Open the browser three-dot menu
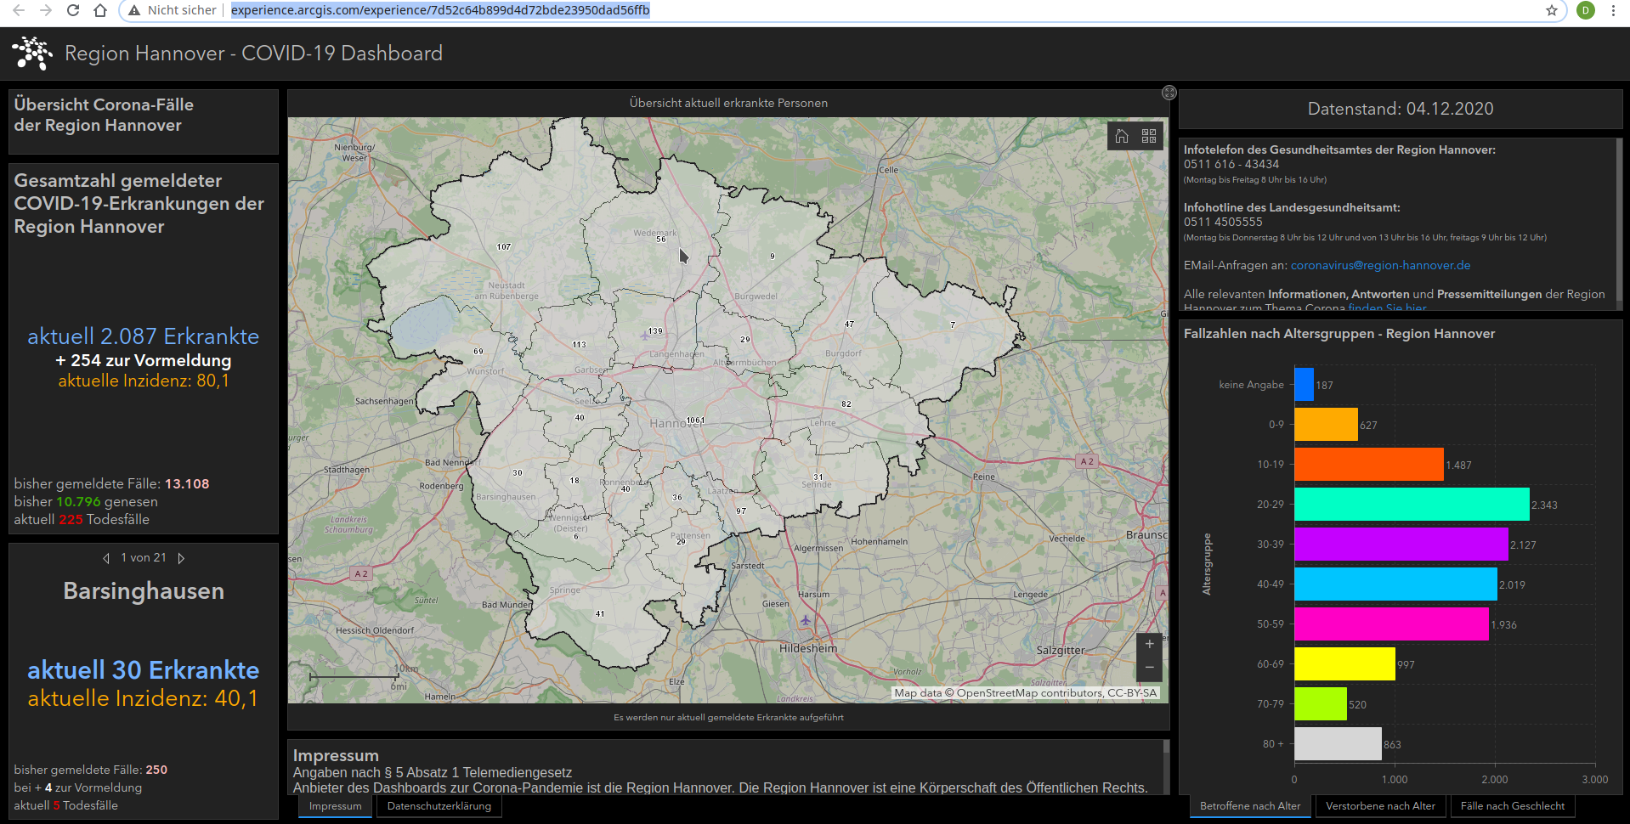This screenshot has height=824, width=1630. [x=1613, y=10]
